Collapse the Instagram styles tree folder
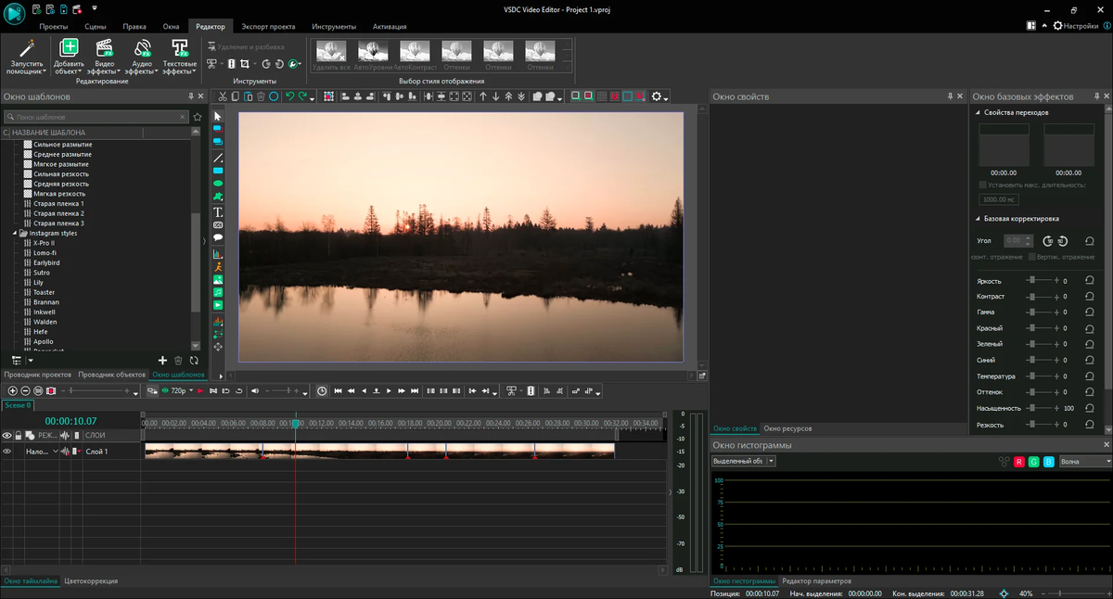The height and width of the screenshot is (599, 1113). [16, 234]
